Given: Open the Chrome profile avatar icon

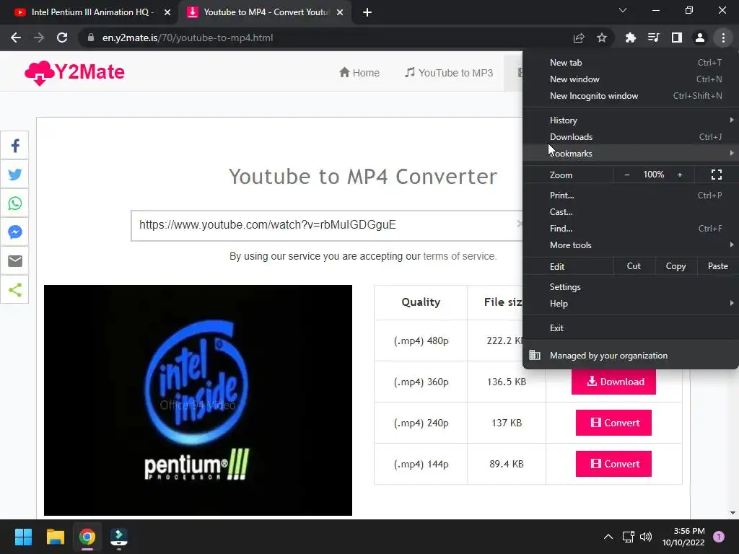Looking at the screenshot, I should pyautogui.click(x=700, y=38).
